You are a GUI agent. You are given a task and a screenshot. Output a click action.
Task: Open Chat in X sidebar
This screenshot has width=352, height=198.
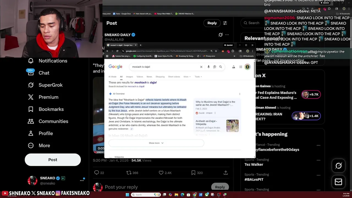38,73
